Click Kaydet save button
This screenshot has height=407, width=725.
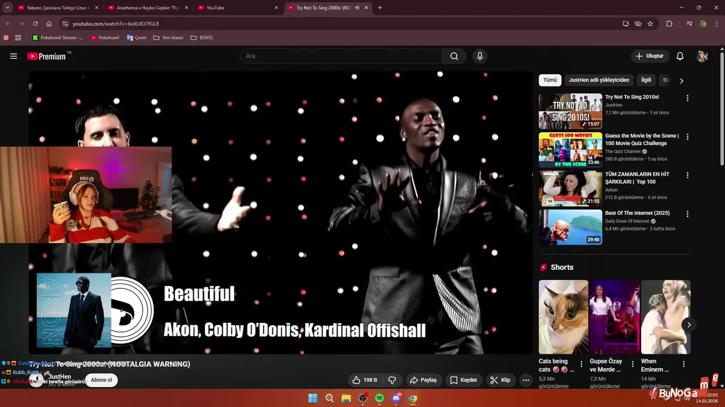(x=463, y=380)
